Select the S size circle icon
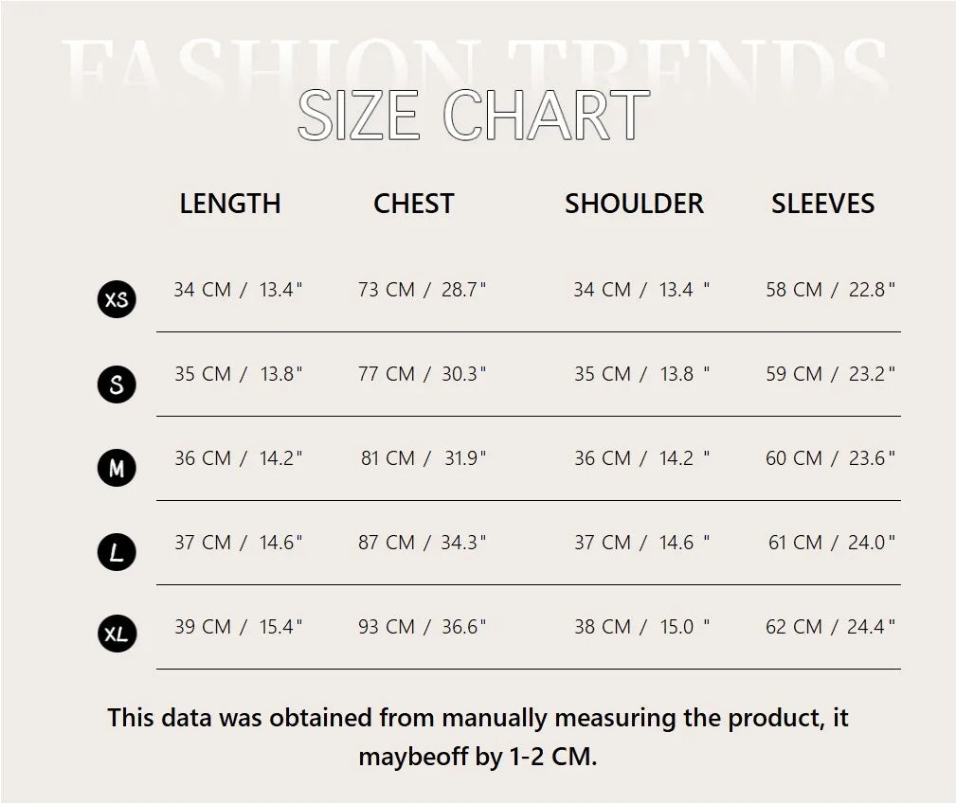 point(117,384)
